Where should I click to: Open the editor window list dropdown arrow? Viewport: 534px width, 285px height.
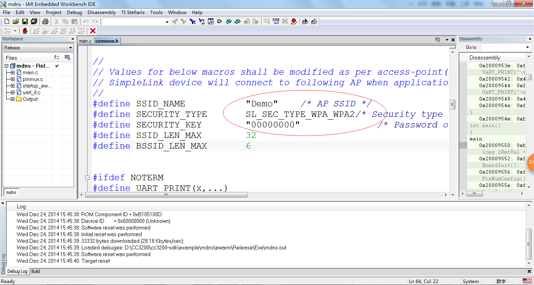[447, 40]
